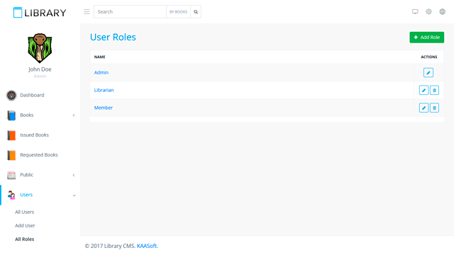The width and height of the screenshot is (454, 255).
Task: Click the Books label in sidebar
Action: coord(27,115)
